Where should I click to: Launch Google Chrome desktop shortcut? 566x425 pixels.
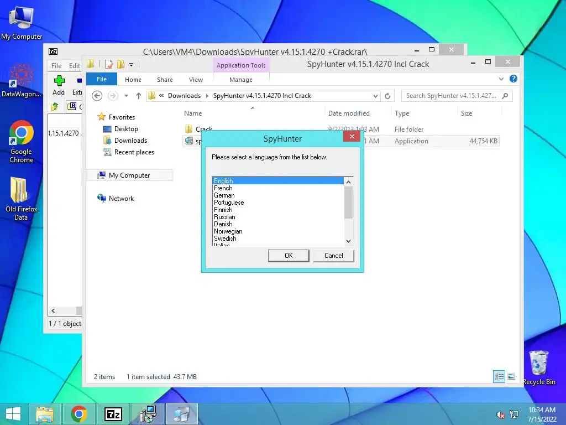(22, 142)
